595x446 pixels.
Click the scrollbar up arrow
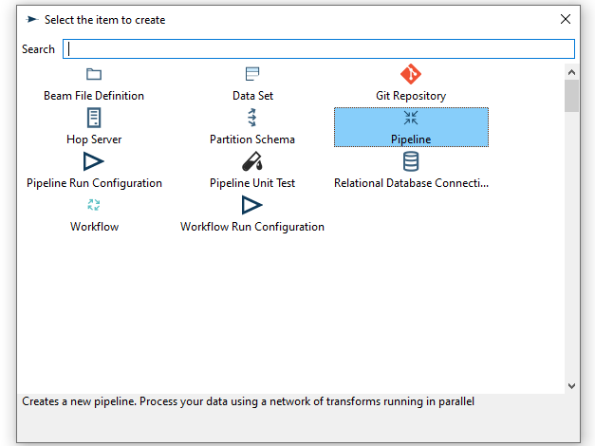(x=571, y=72)
